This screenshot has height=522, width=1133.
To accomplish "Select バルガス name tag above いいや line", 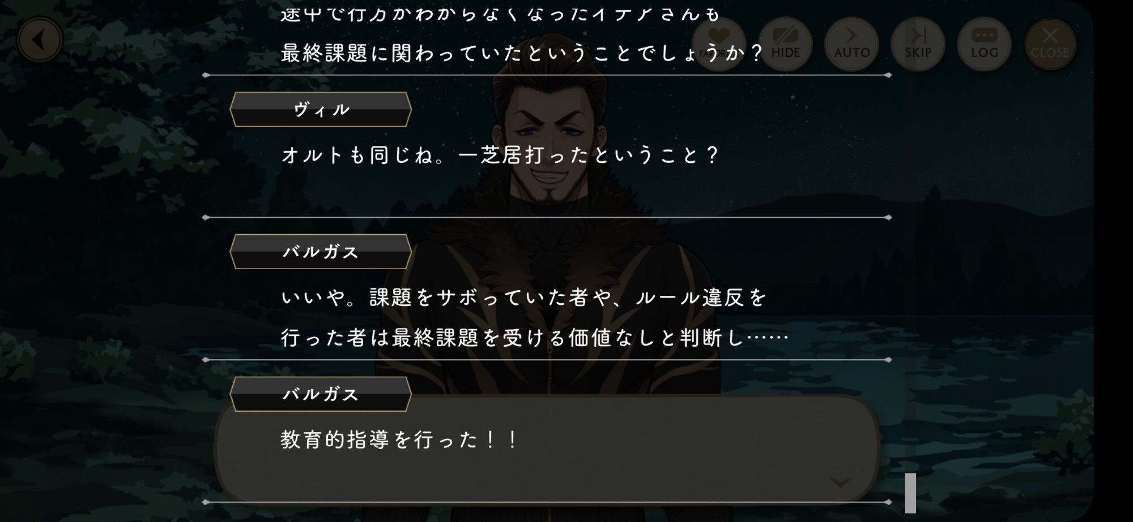I will [x=321, y=252].
